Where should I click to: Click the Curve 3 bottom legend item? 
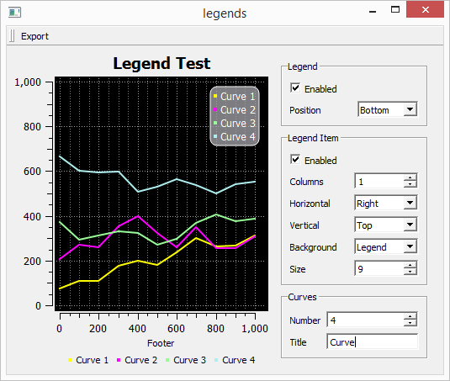[x=186, y=360]
